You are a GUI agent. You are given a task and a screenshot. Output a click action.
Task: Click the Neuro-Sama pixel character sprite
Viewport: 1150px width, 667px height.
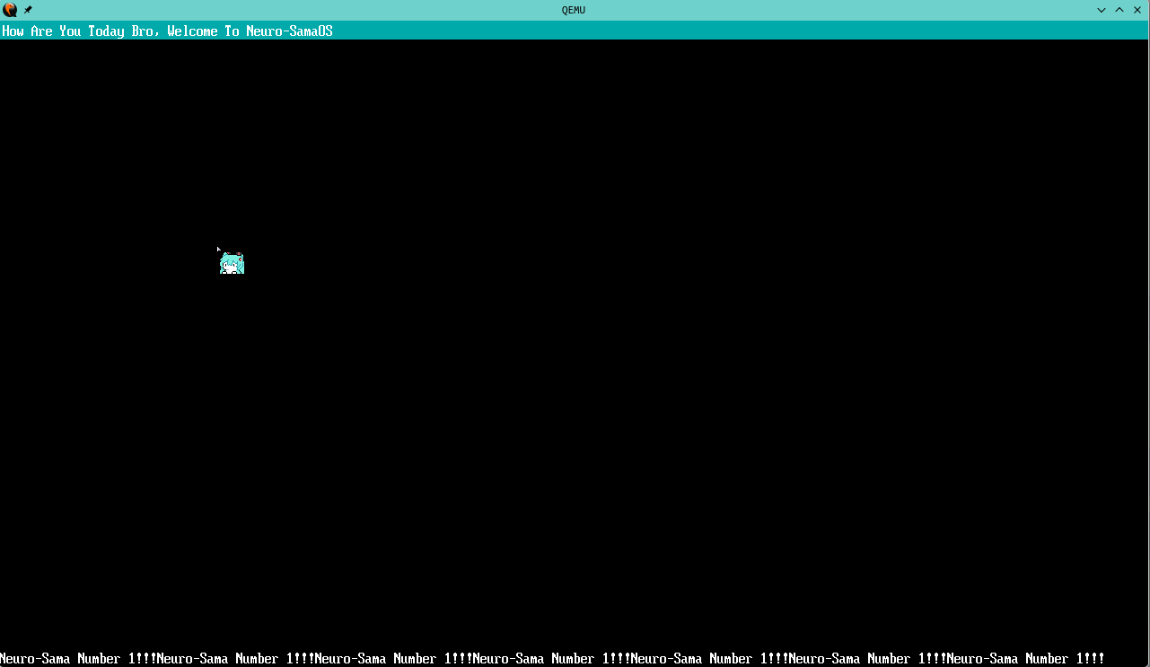click(232, 263)
